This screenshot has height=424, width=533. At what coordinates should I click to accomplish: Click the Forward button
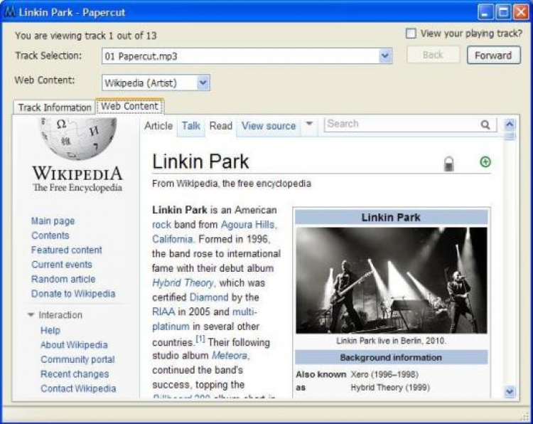tap(493, 55)
